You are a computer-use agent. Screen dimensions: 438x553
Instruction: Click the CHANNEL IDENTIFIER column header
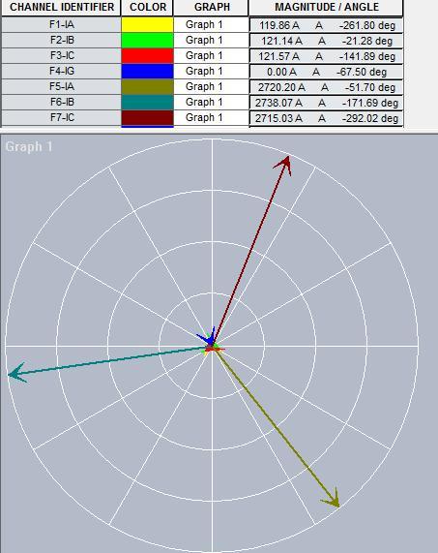(62, 8)
